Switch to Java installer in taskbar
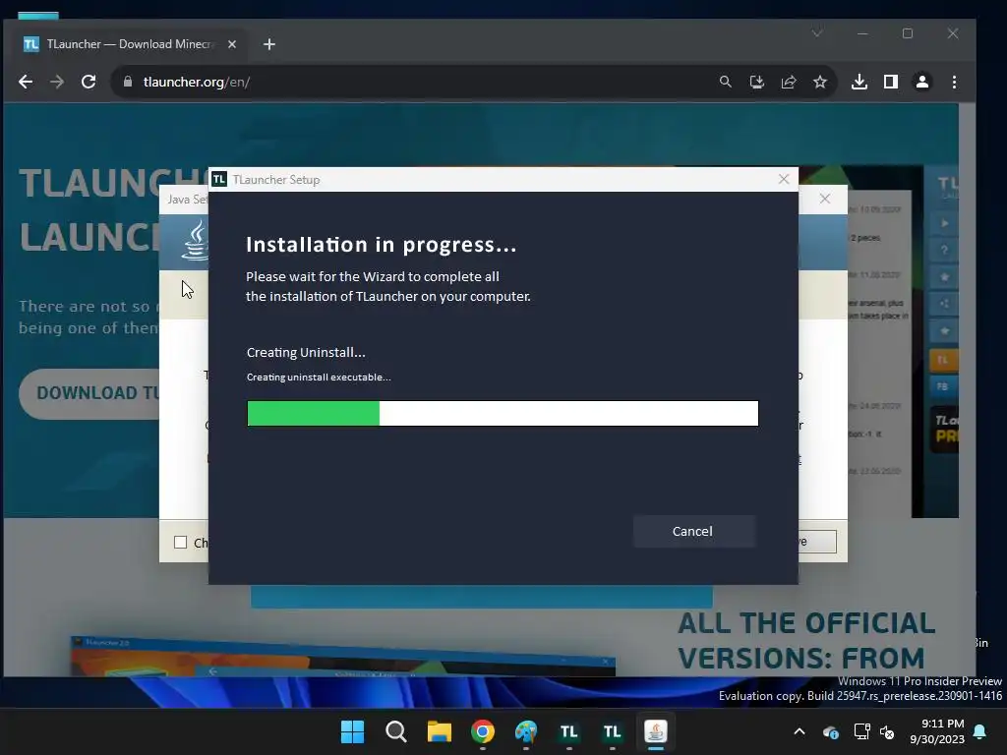The image size is (1007, 755). (656, 731)
